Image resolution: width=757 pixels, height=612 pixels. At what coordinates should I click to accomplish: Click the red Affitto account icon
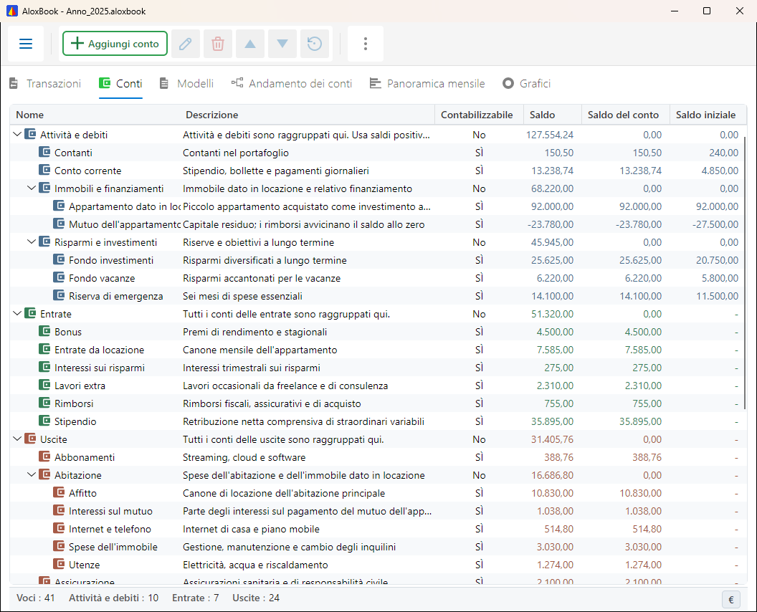click(59, 493)
